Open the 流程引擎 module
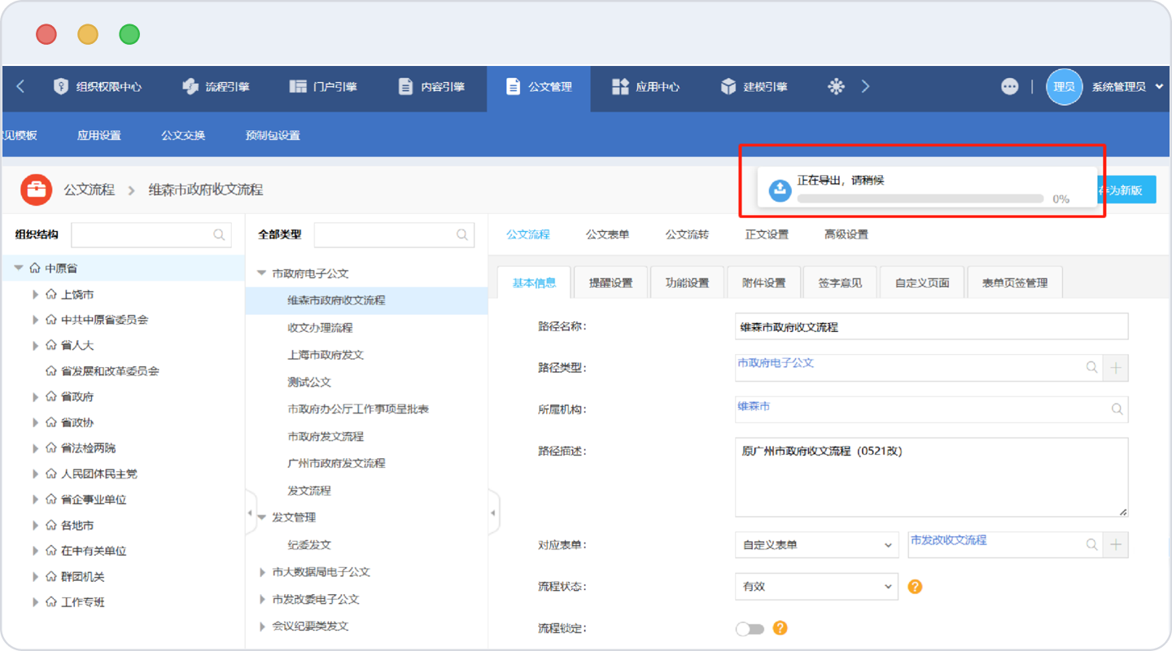Screen dimensions: 1172x651 pos(216,86)
